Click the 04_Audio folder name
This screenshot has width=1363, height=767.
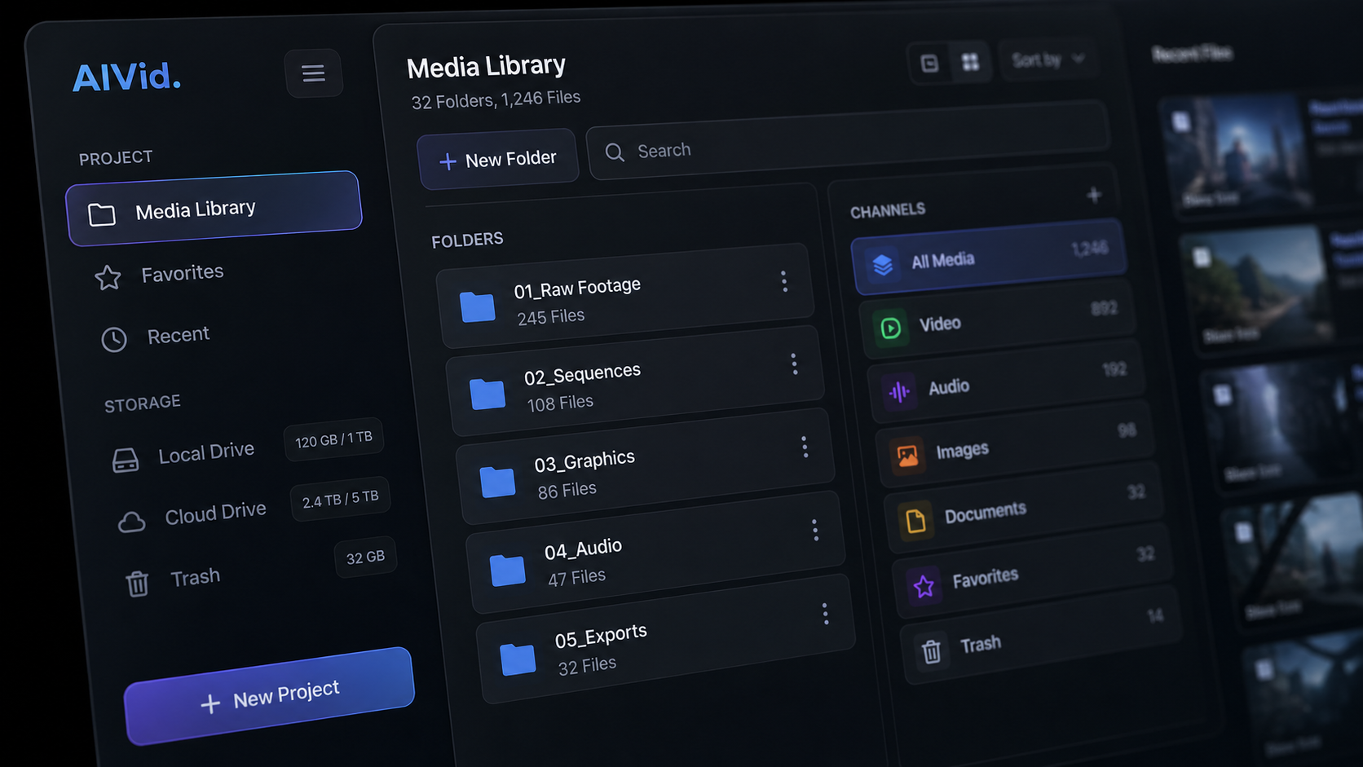(x=583, y=549)
